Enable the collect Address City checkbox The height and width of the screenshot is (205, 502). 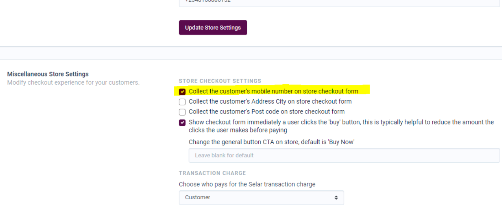[x=182, y=102]
